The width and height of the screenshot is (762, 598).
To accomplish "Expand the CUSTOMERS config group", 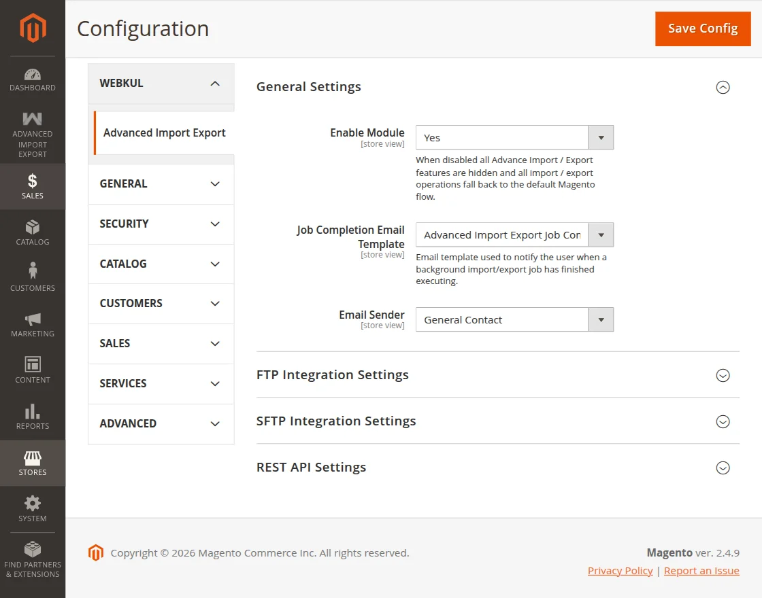I will [161, 303].
